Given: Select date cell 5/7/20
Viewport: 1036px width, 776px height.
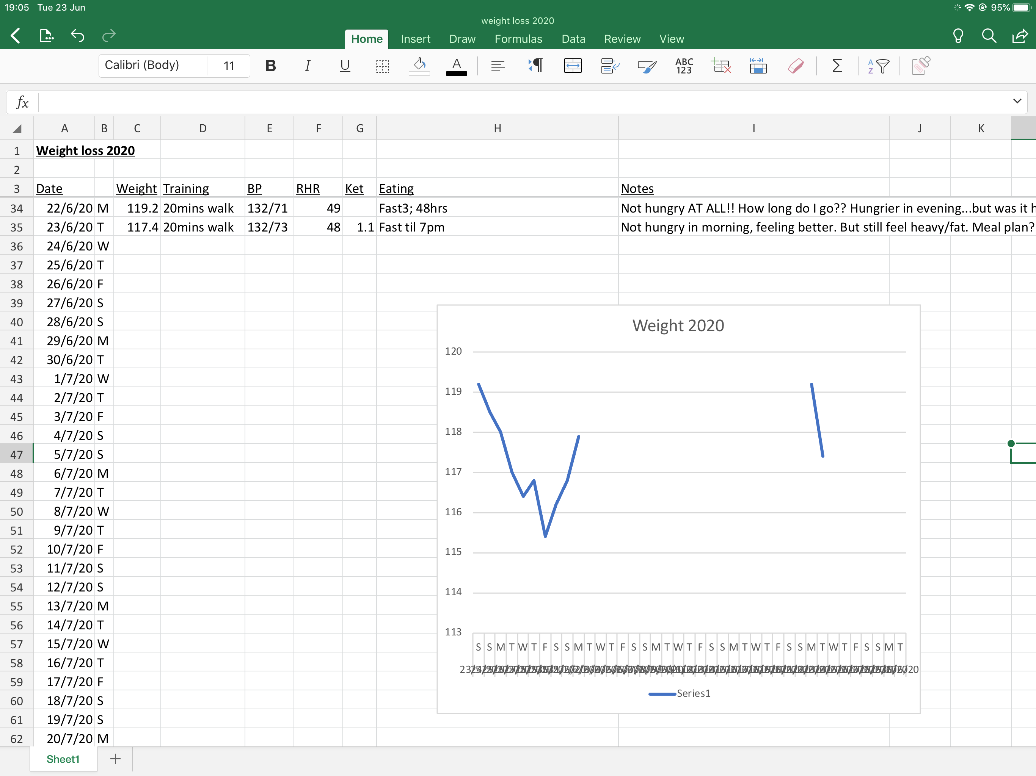Looking at the screenshot, I should tap(64, 454).
